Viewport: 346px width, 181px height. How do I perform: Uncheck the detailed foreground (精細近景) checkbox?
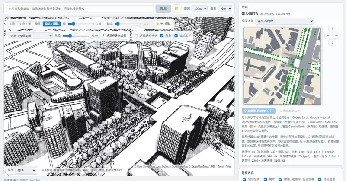pyautogui.click(x=320, y=179)
